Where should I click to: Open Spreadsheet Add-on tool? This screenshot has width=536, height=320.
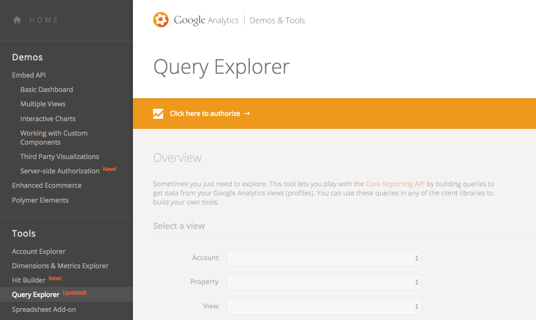pyautogui.click(x=44, y=309)
